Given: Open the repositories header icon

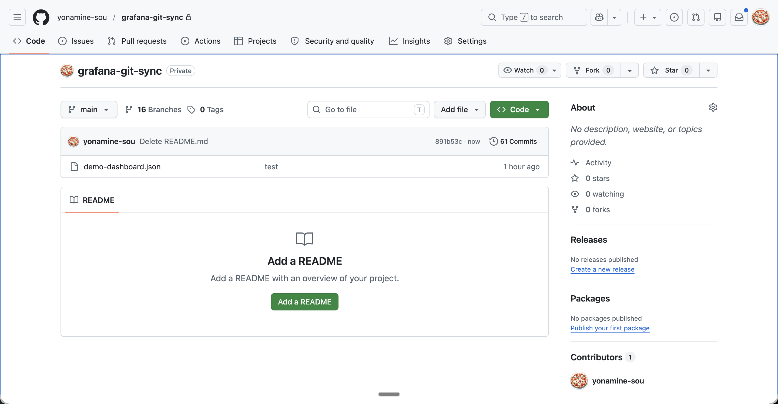Looking at the screenshot, I should 717,17.
